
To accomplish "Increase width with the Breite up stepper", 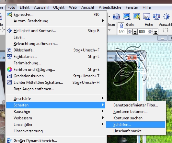I will pyautogui.click(x=130, y=30).
